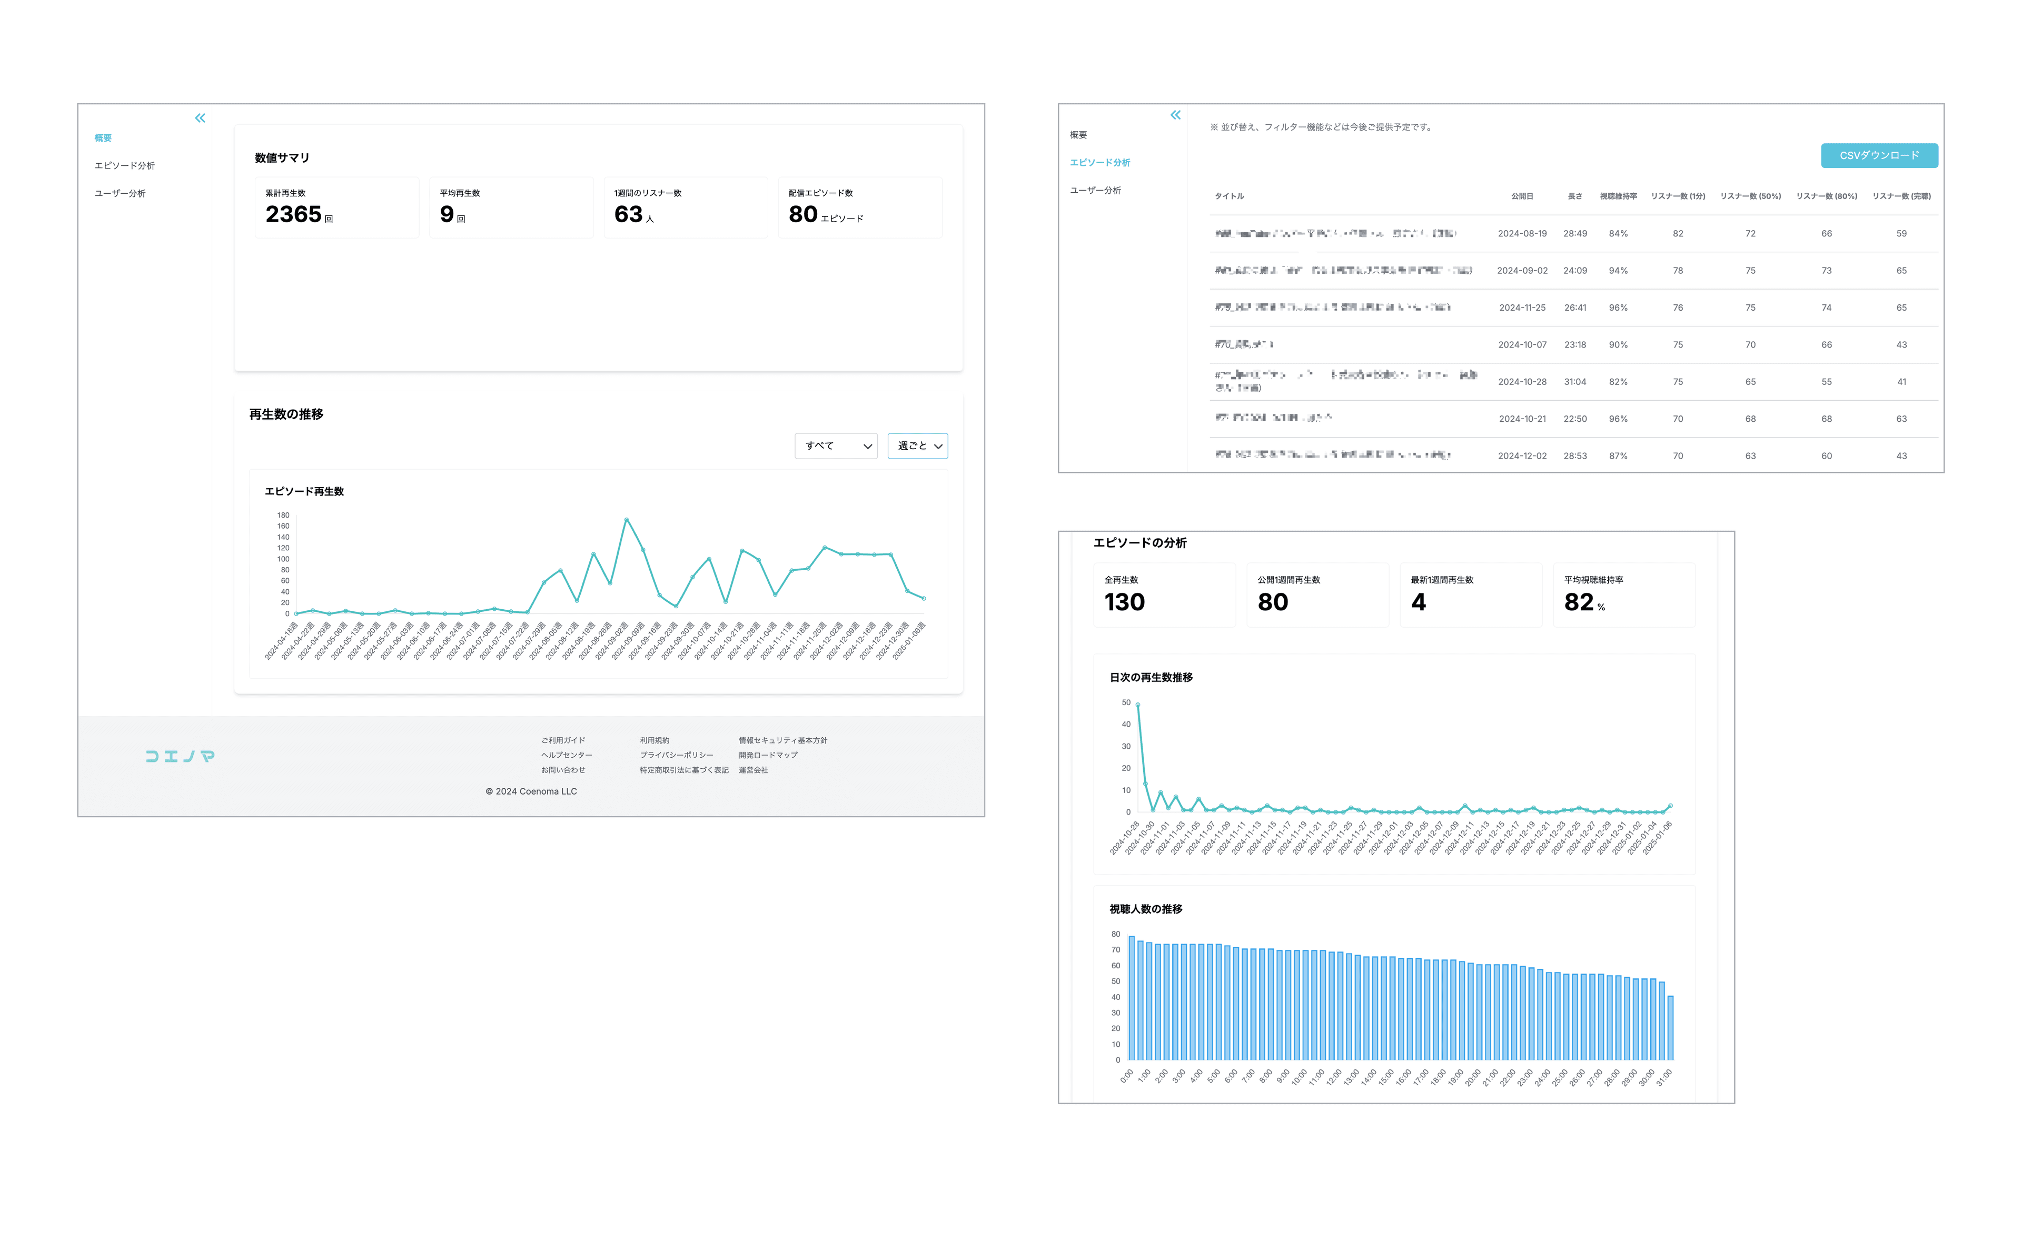This screenshot has width=2022, height=1259.
Task: Click the highest peak point in the エピソード再生数 chart
Action: [626, 520]
